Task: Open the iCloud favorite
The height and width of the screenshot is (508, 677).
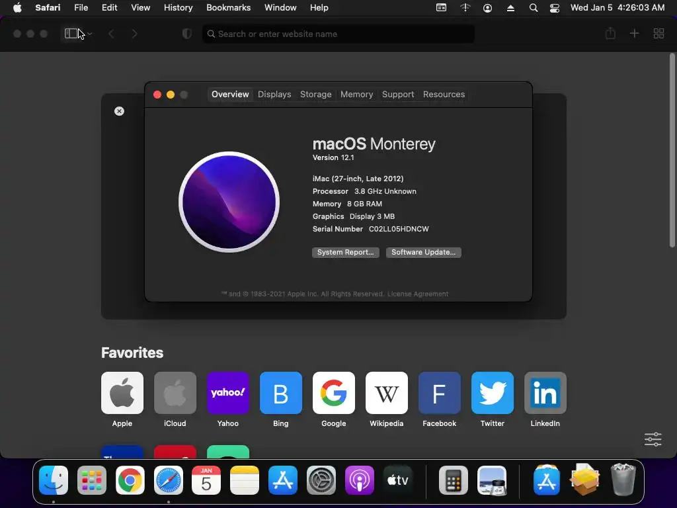Action: point(175,393)
